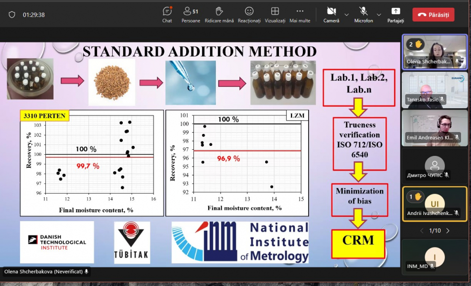Select Olena Shcherbakova's video thumbnail
Viewport: 471px width, 286px height.
tap(435, 52)
